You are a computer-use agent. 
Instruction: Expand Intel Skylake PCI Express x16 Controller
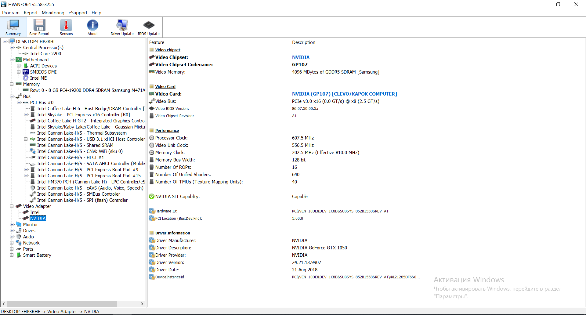(26, 114)
